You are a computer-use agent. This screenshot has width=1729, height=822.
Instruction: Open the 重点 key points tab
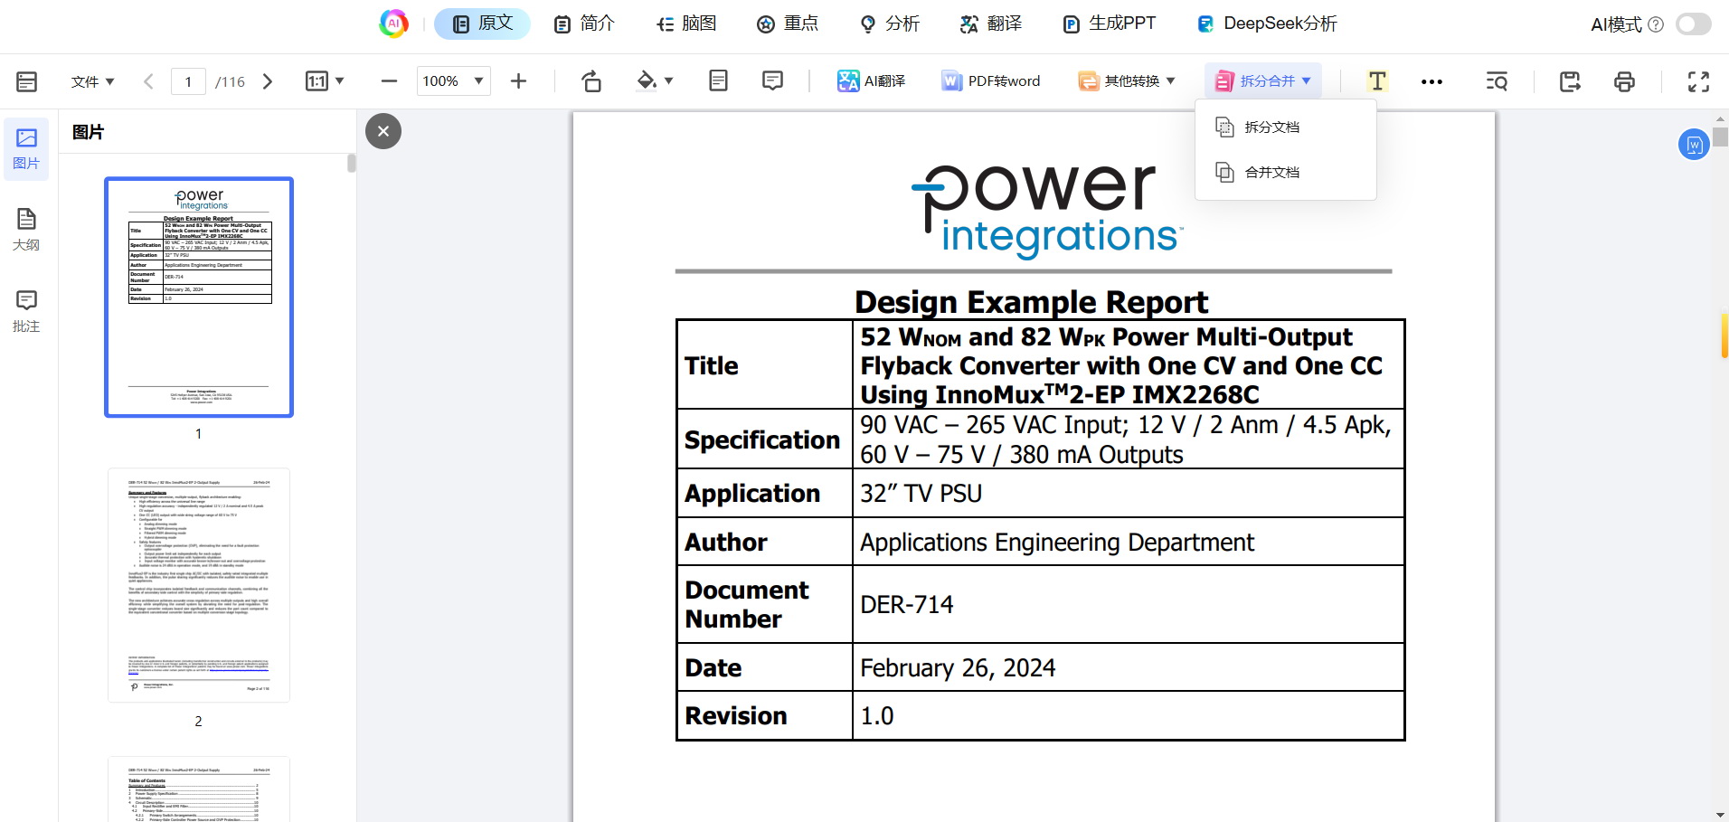pos(788,24)
